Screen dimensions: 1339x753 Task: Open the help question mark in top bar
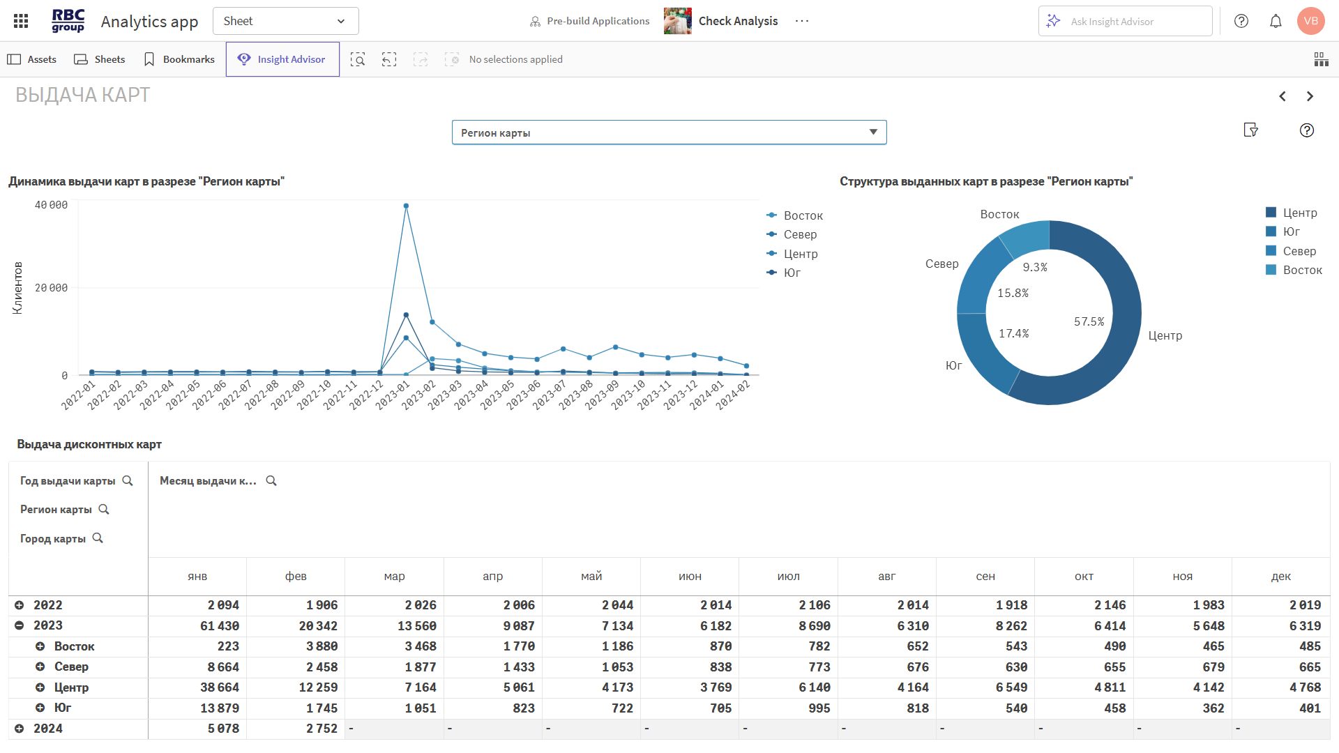pos(1241,21)
